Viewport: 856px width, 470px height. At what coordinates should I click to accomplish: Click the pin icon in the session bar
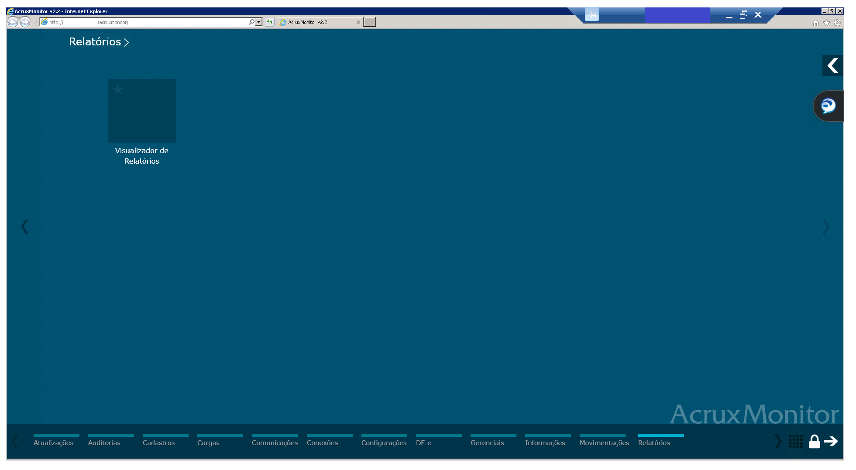tap(592, 15)
